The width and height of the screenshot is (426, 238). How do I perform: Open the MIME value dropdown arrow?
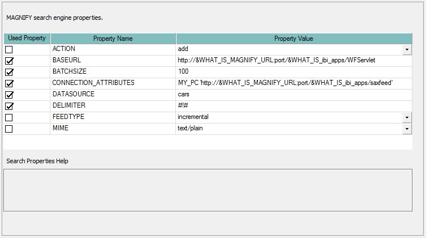[407, 129]
